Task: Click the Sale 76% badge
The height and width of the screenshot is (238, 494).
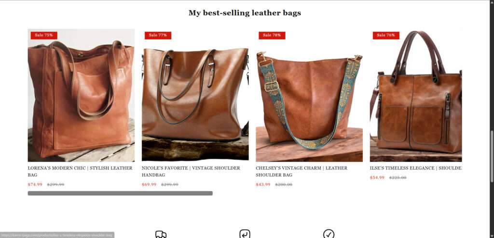Action: pos(386,35)
